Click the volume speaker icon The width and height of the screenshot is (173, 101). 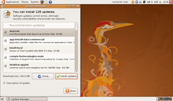coord(148,2)
